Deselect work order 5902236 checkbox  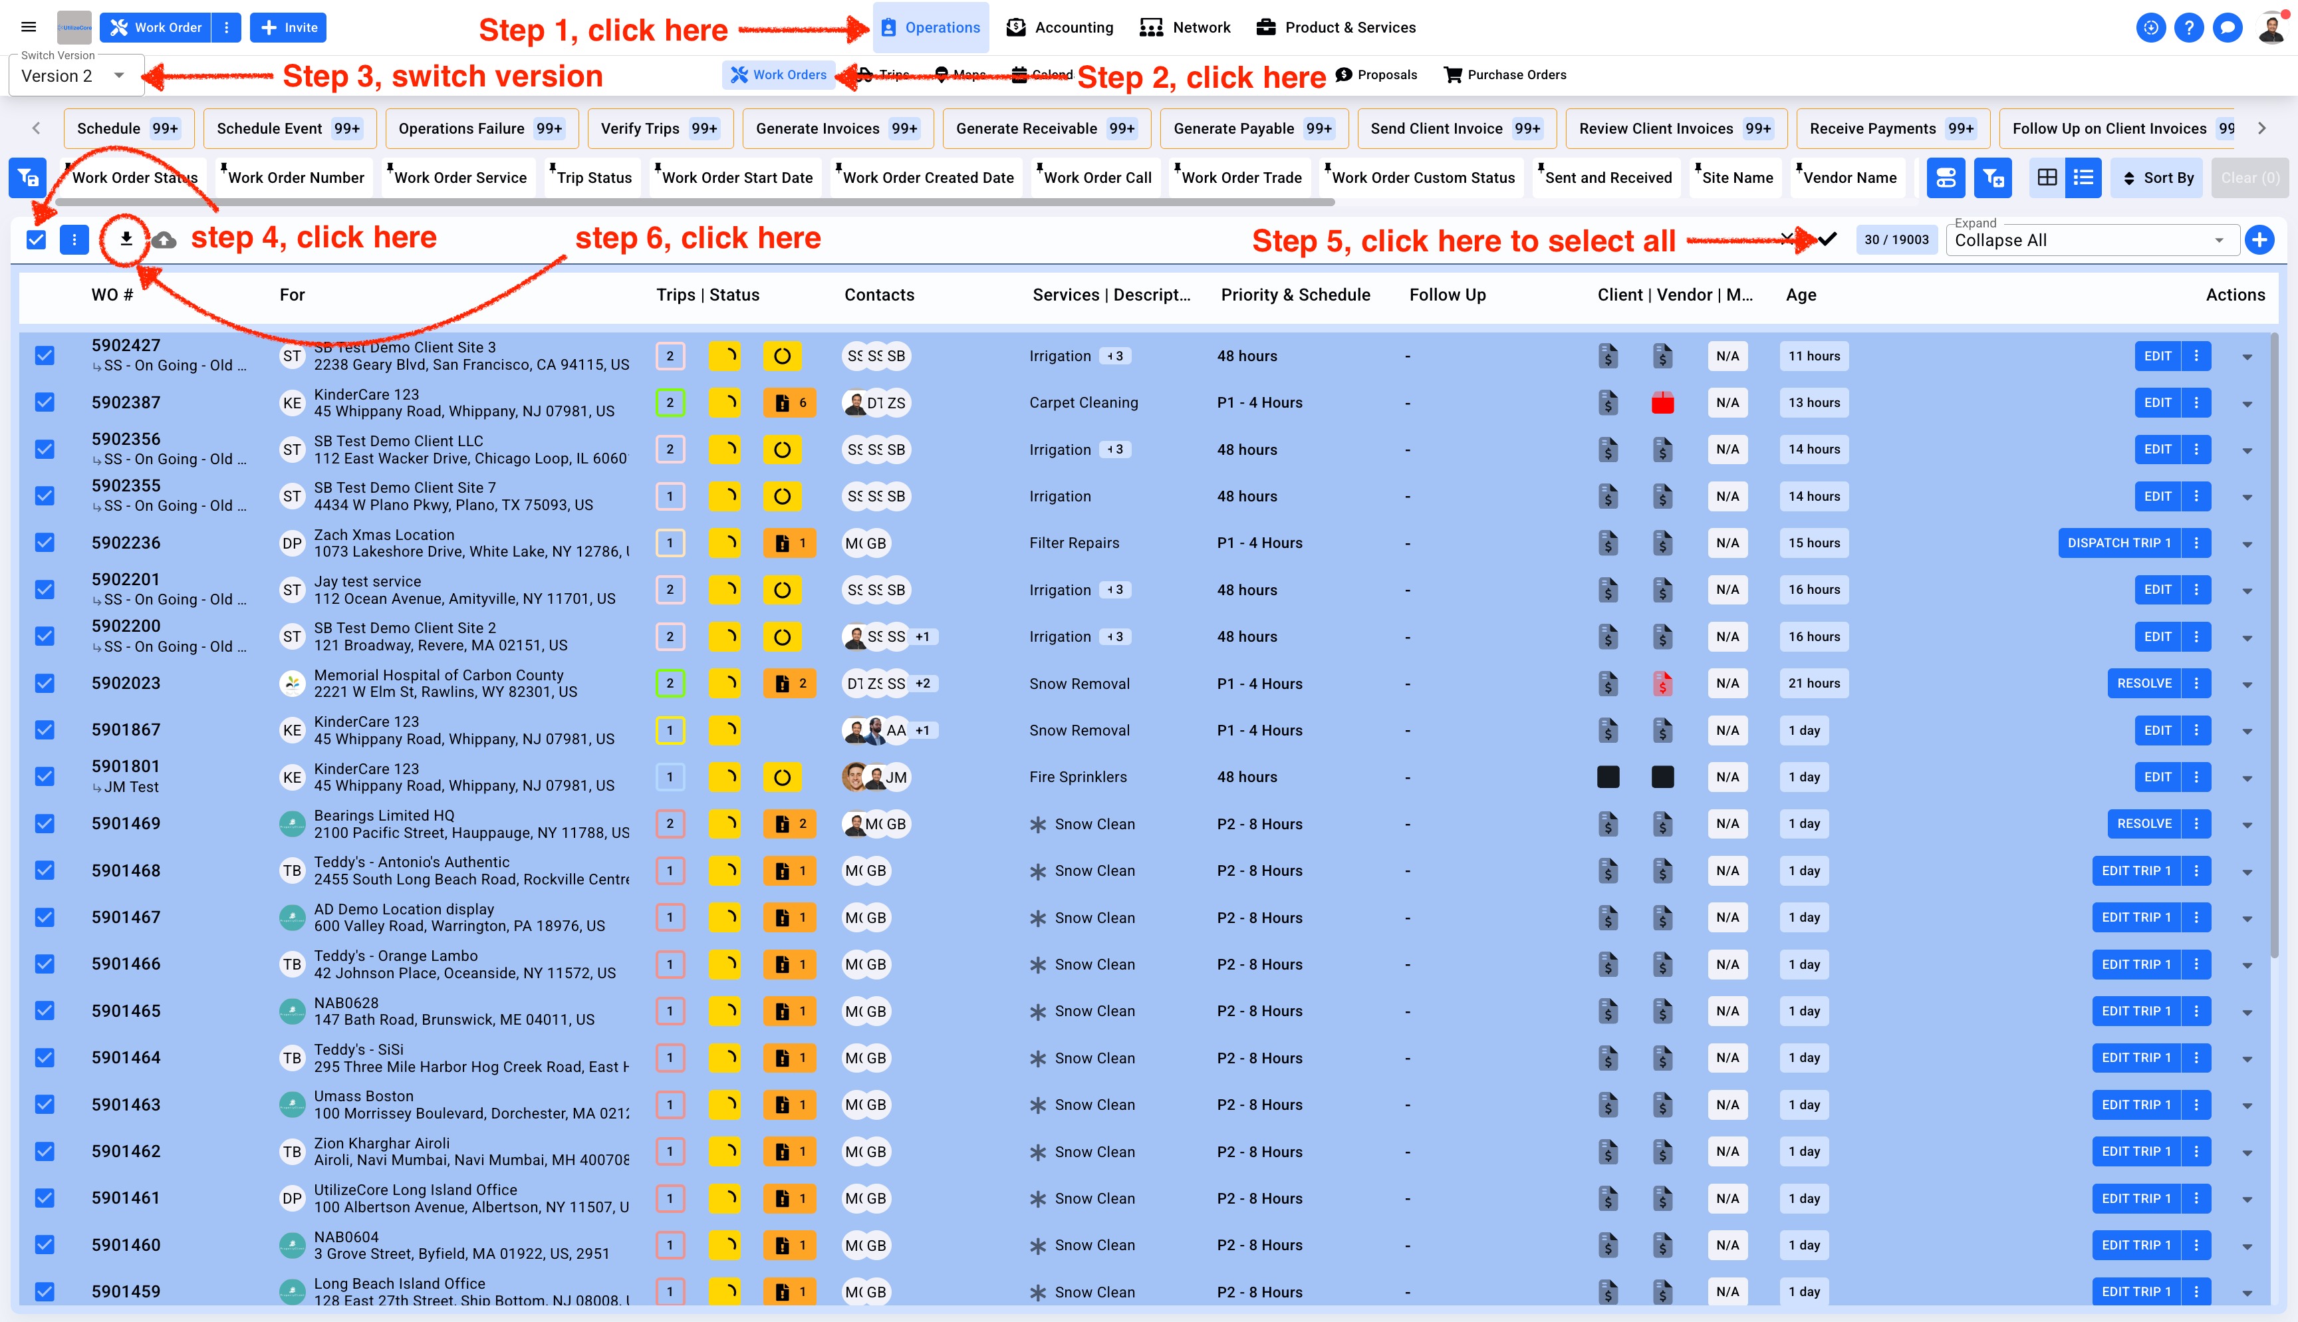click(45, 543)
